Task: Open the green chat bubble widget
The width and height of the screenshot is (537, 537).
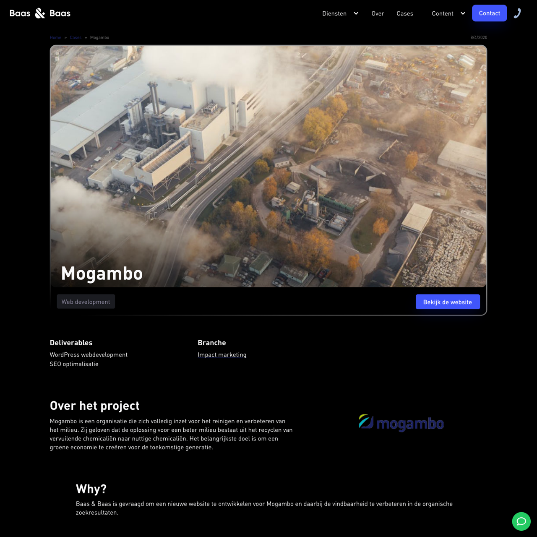Action: point(521,521)
